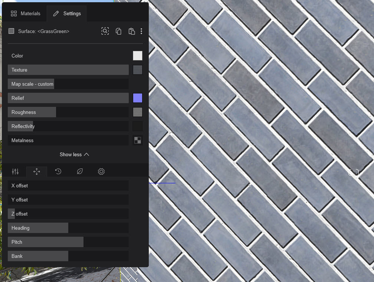Select the position move-arrows tab icon
Viewport: 374px width, 282px height.
click(37, 171)
